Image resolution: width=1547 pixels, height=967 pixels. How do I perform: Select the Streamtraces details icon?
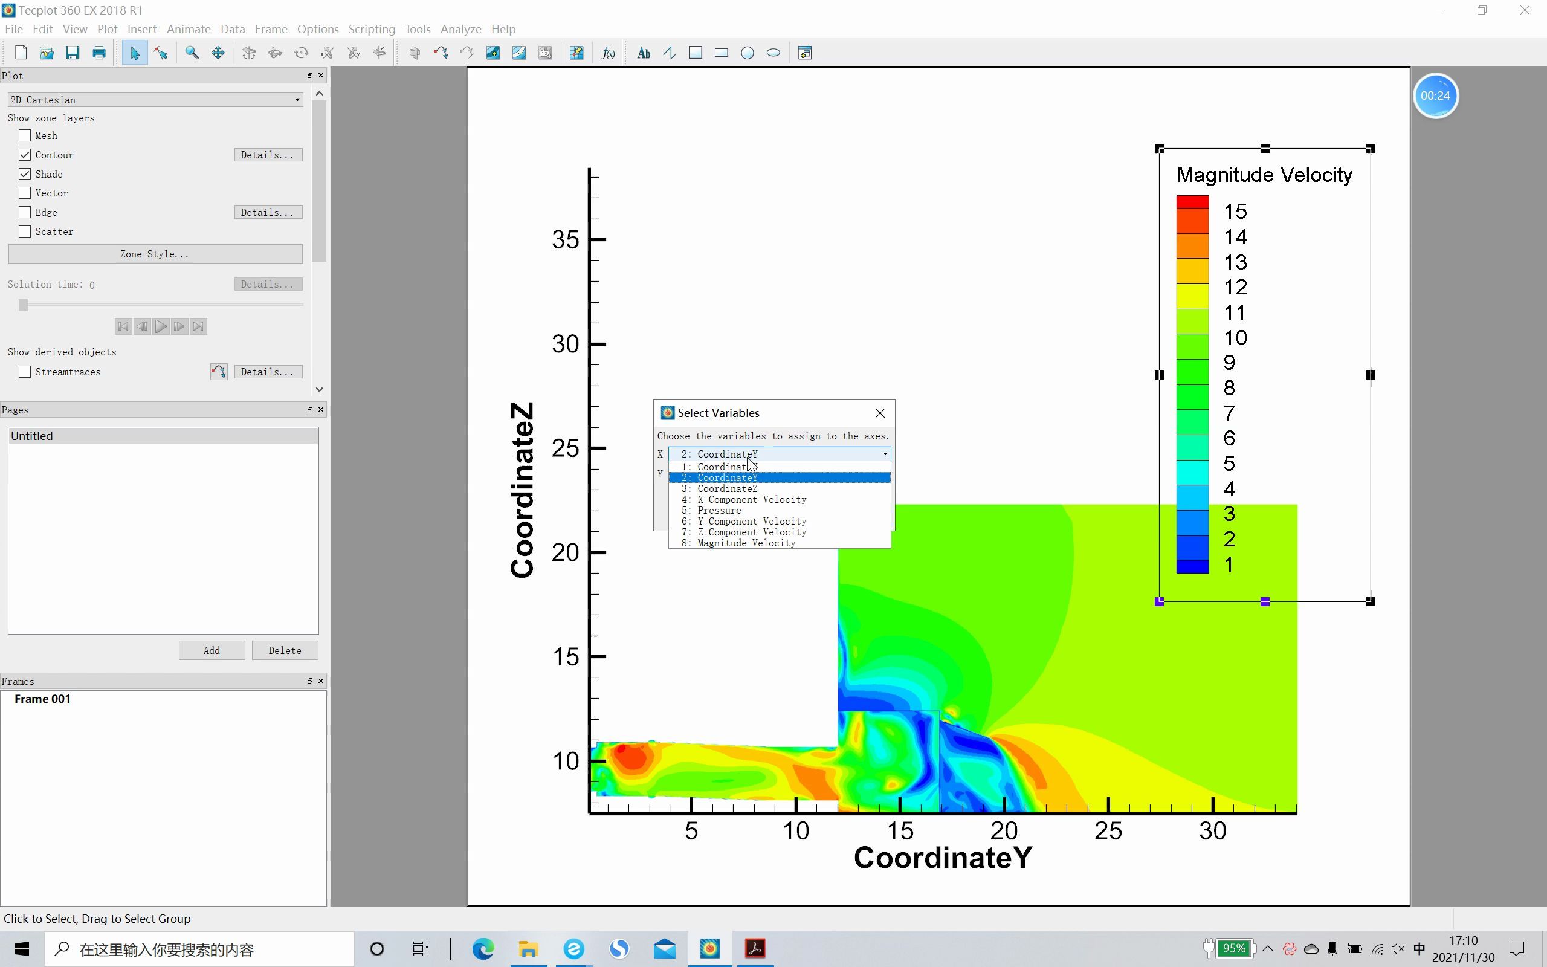[x=218, y=371]
